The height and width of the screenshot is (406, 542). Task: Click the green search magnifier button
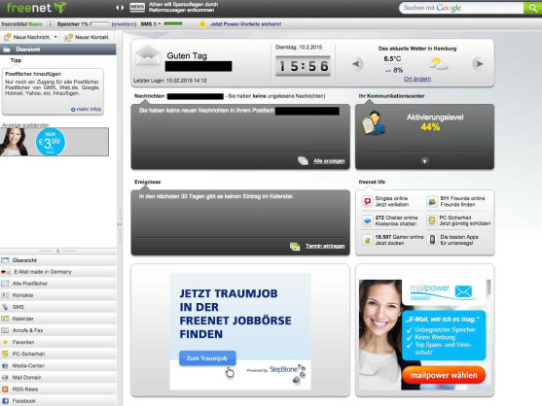(x=532, y=8)
